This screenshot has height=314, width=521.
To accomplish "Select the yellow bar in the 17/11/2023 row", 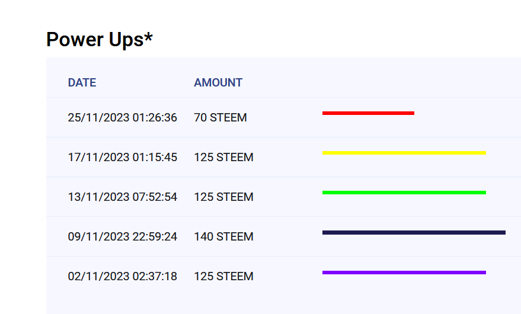I will pos(404,153).
